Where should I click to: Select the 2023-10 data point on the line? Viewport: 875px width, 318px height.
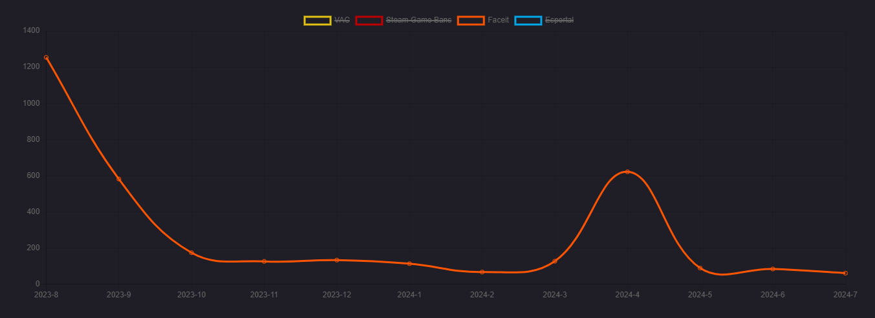pos(191,253)
